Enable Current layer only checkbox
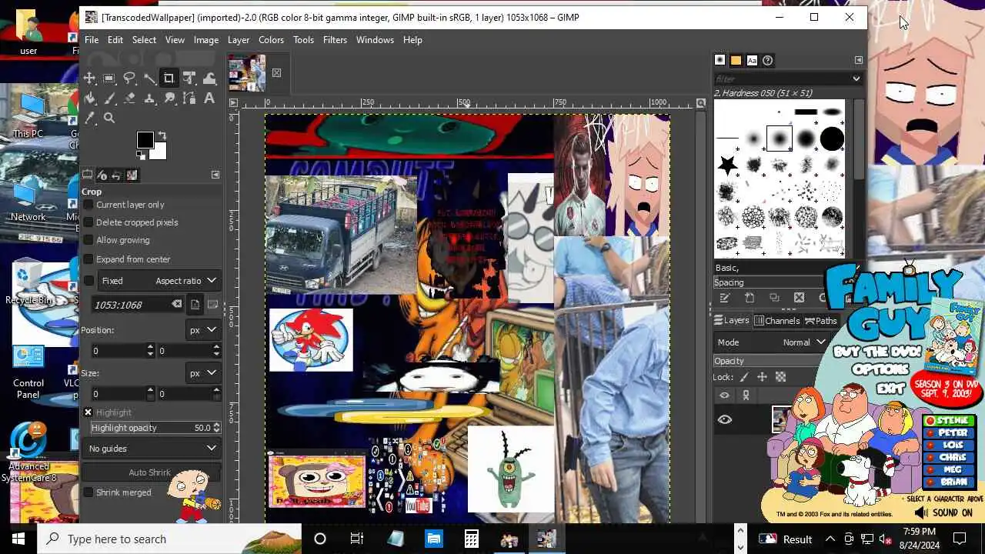985x554 pixels. [x=88, y=205]
